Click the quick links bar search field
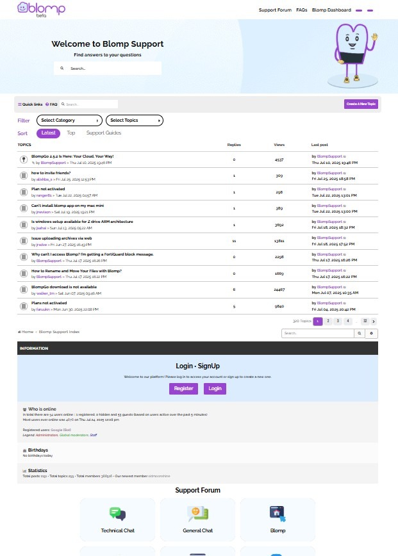Screen dimensions: 398x556 click(88, 104)
